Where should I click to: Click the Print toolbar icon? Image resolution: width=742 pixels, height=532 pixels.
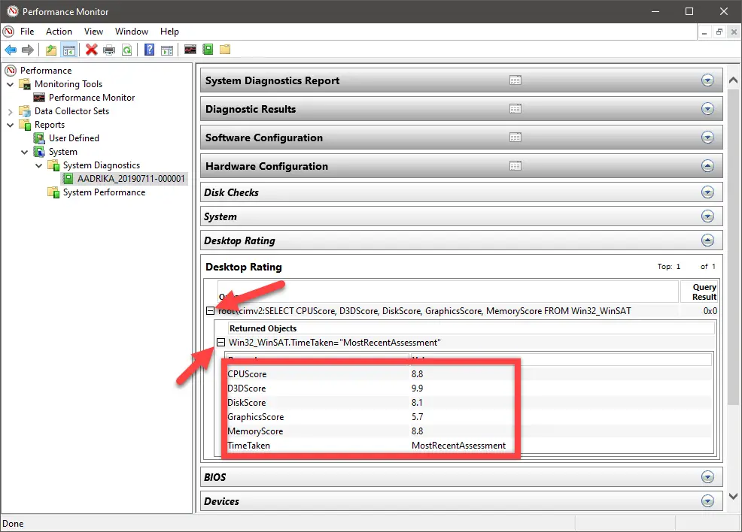pos(109,50)
